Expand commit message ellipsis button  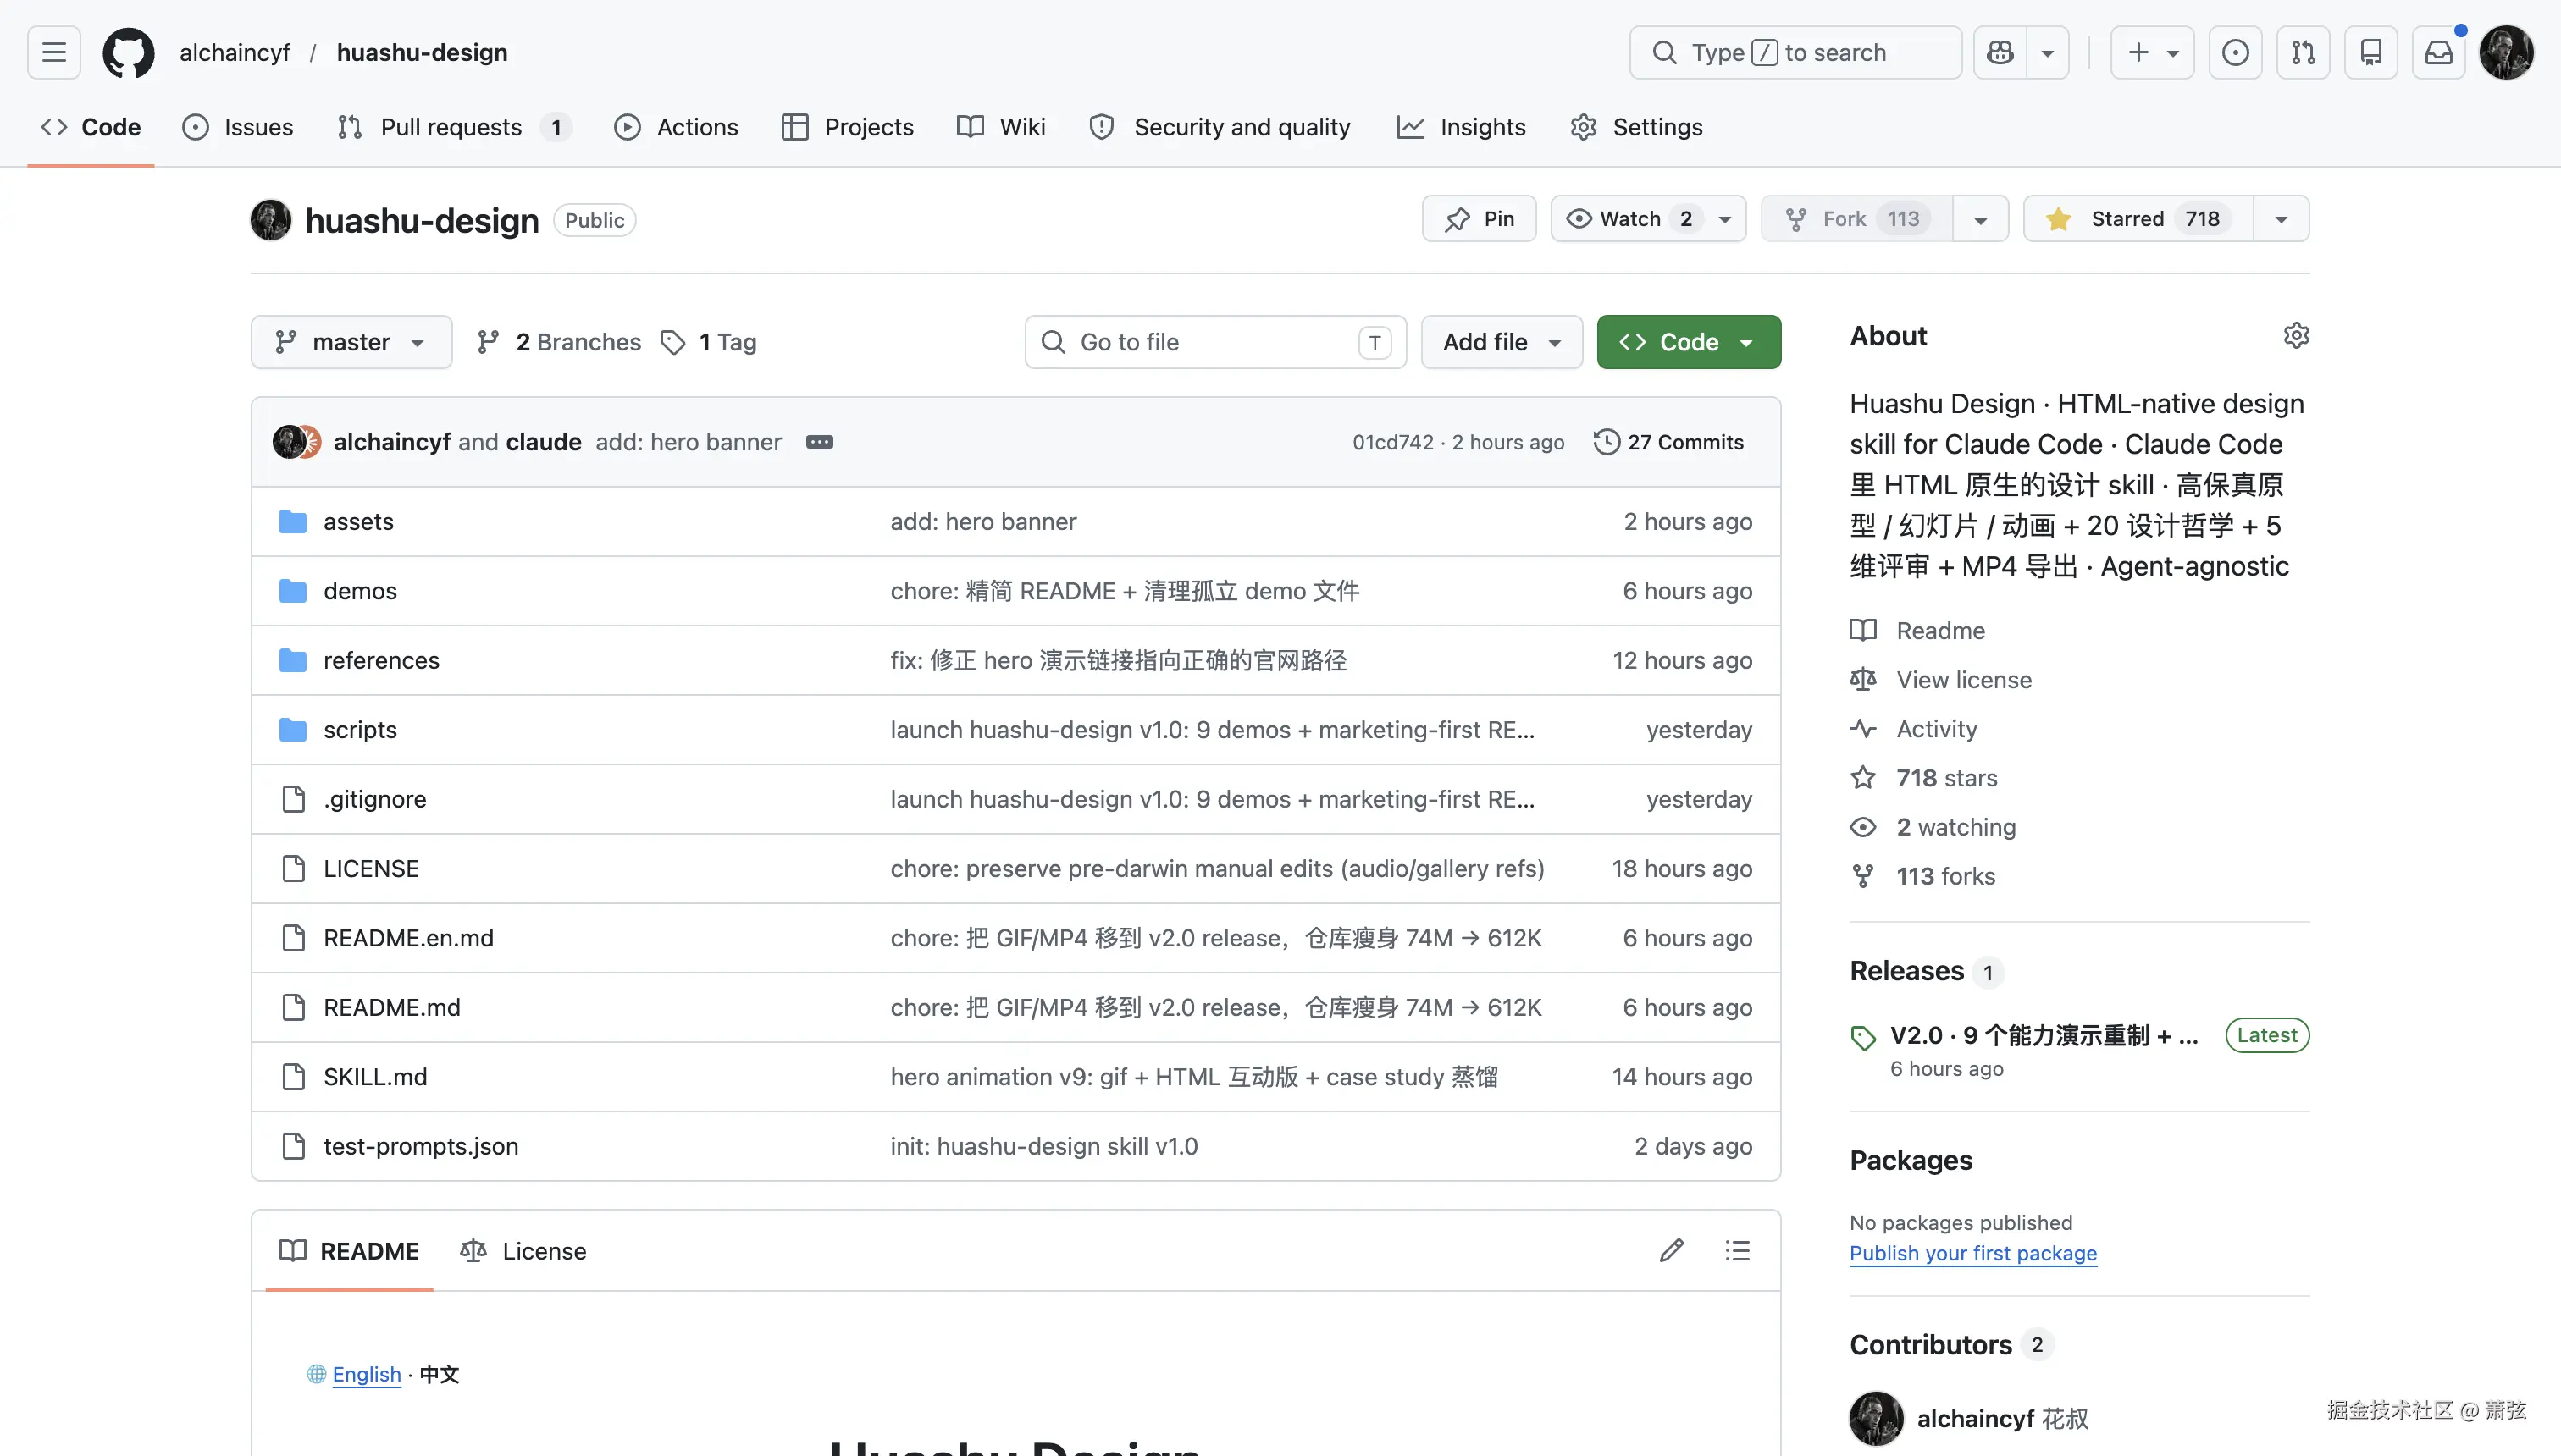(x=819, y=442)
